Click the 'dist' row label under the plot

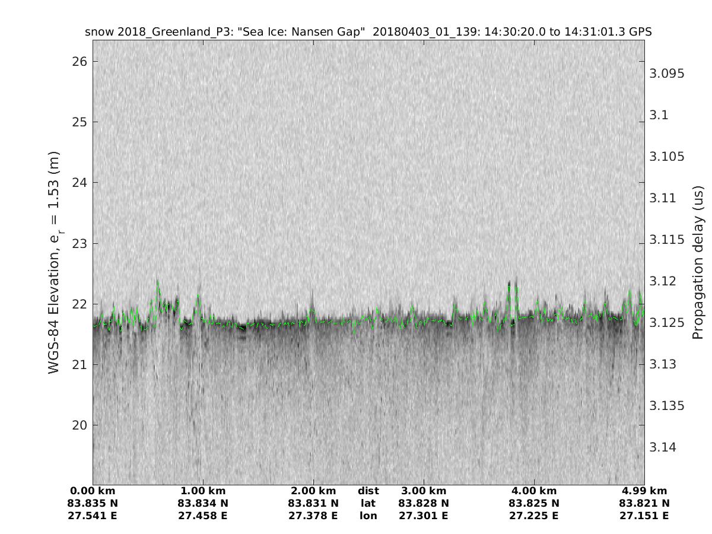pyautogui.click(x=368, y=491)
